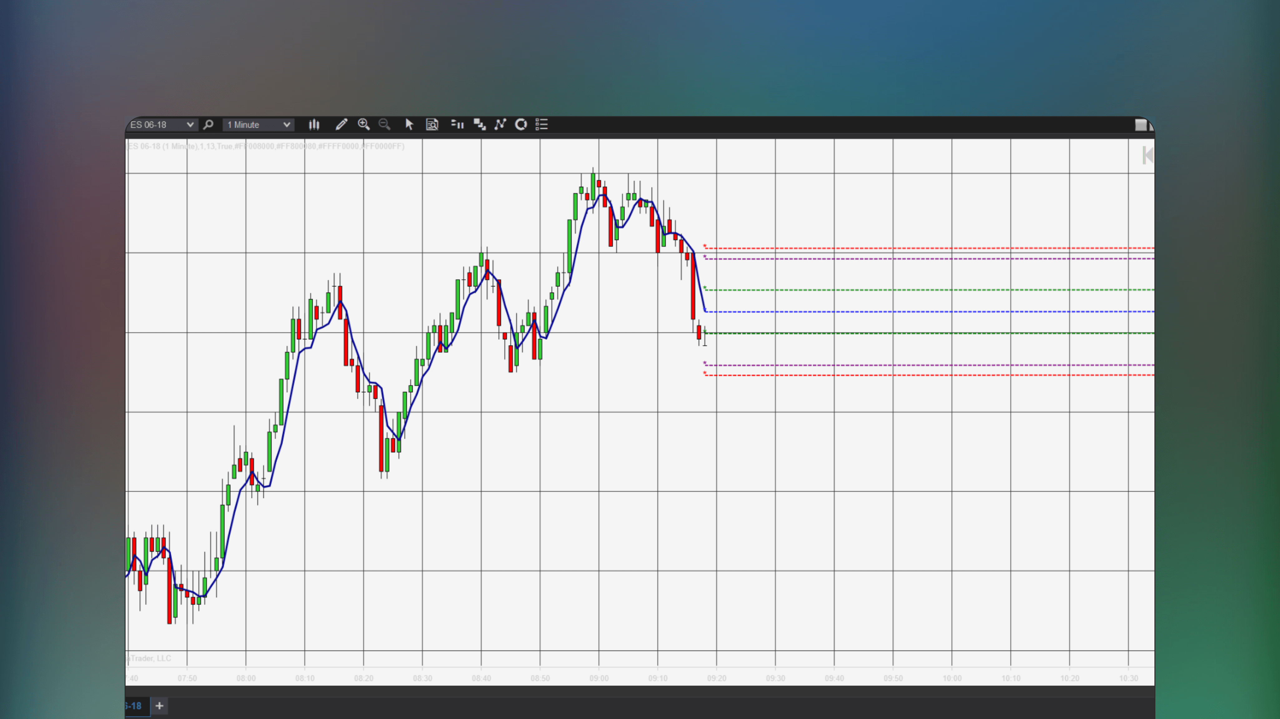Click the circular strategies icon
Screen dimensions: 1280x719
pos(521,125)
